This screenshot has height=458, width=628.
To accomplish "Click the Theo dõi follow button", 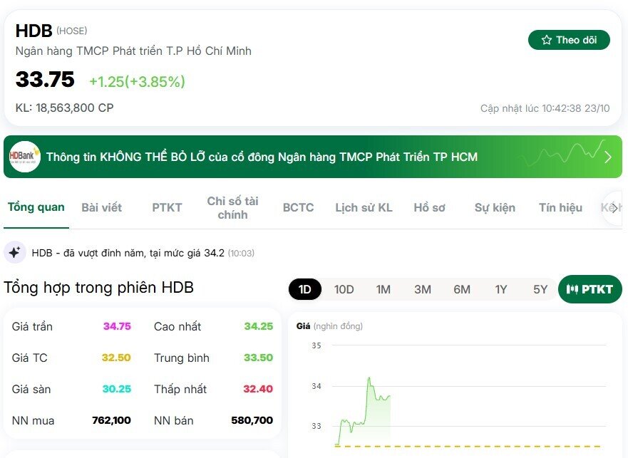I will point(569,40).
